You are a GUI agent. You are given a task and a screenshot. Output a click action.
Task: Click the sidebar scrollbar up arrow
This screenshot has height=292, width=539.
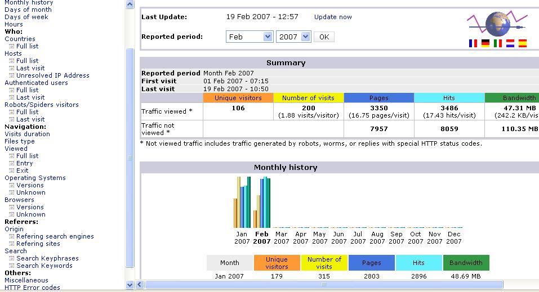(130, 5)
